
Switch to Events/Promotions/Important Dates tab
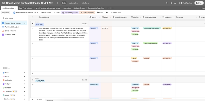(47, 8)
